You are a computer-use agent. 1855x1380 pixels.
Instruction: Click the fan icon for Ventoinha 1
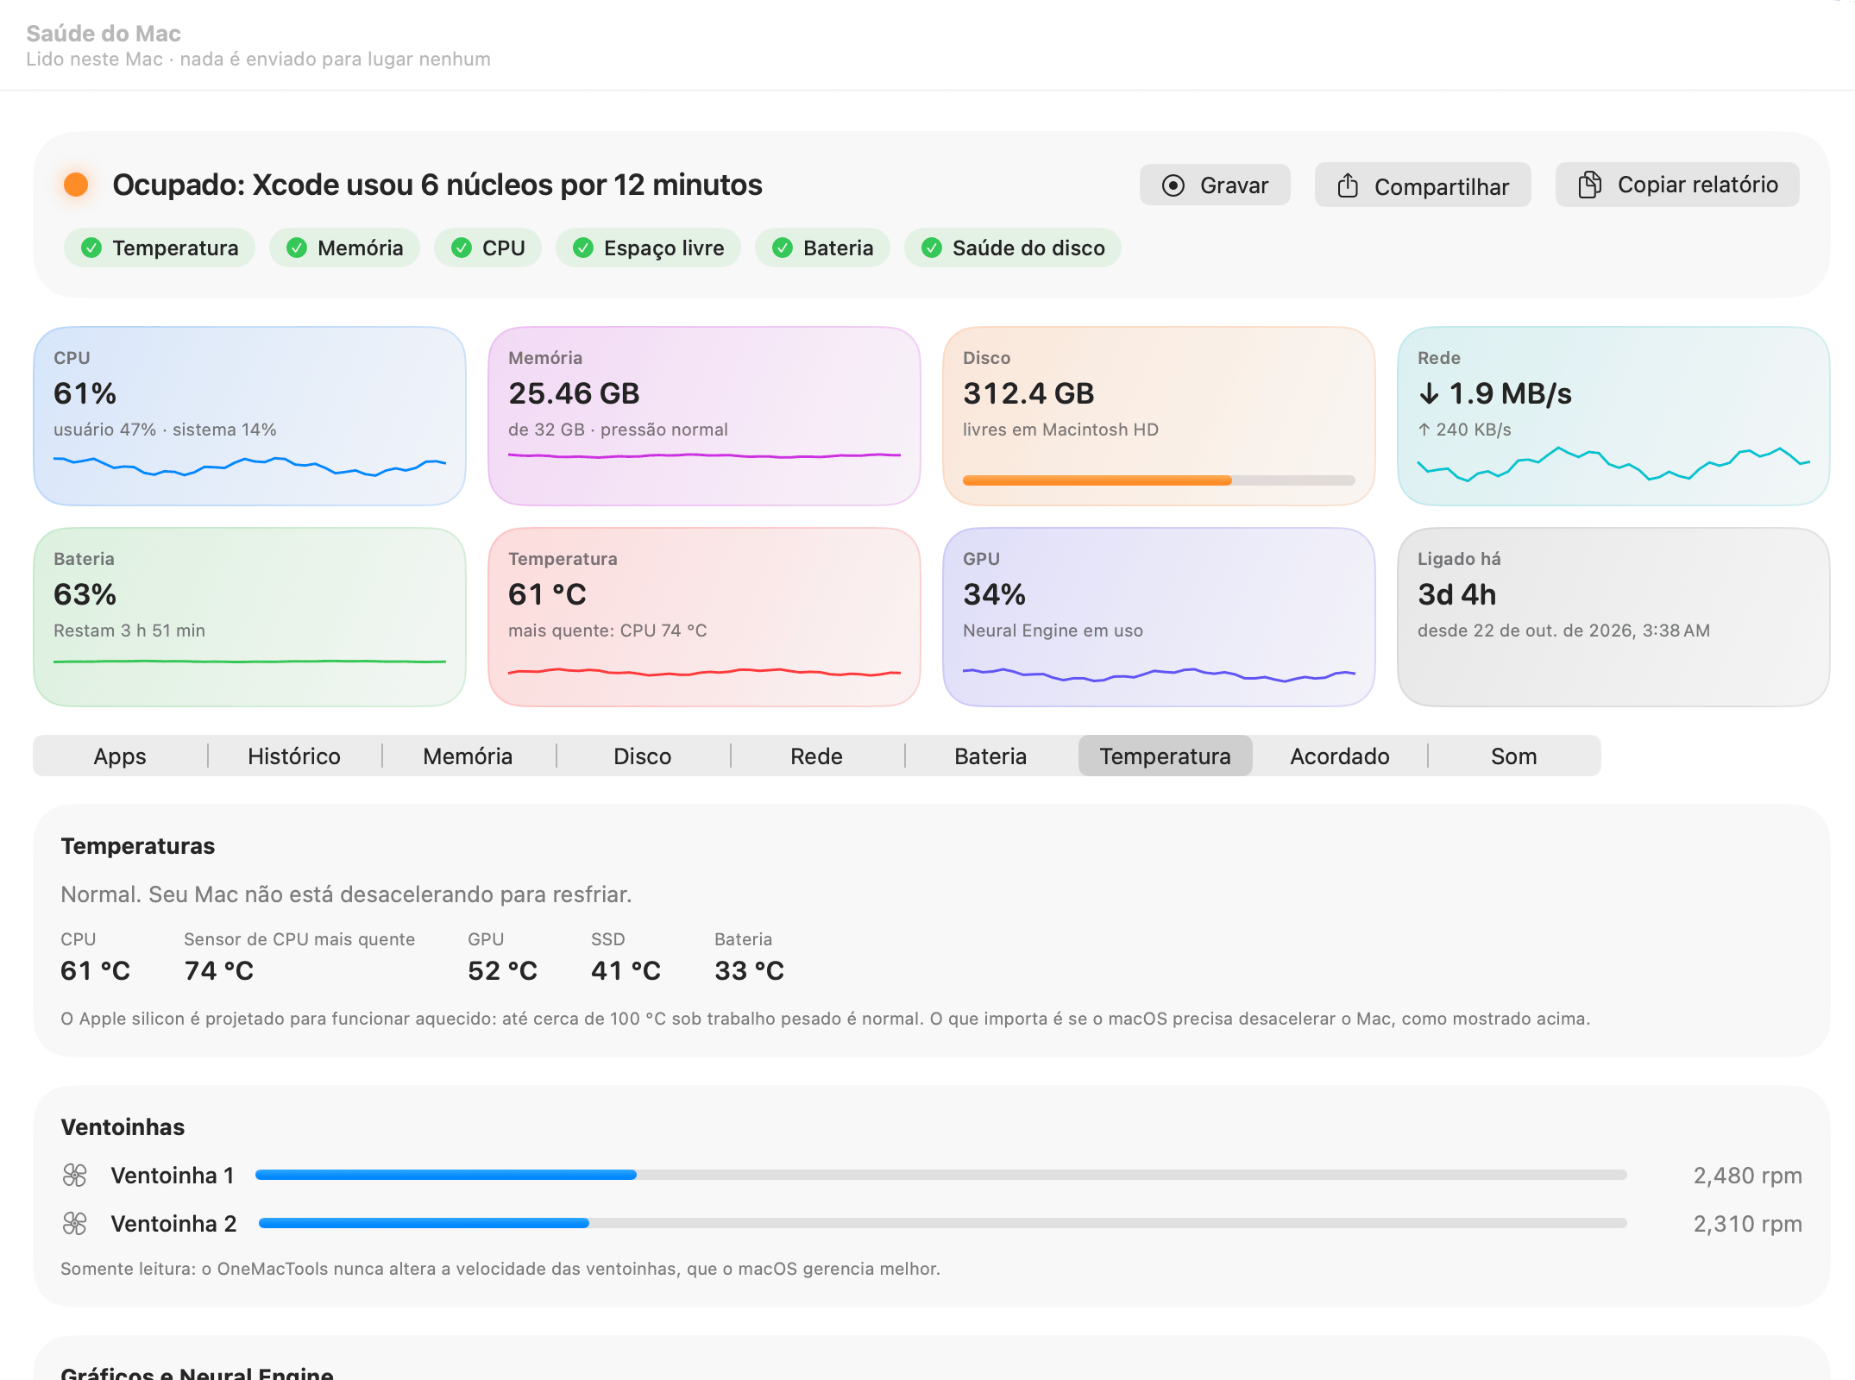[x=75, y=1175]
